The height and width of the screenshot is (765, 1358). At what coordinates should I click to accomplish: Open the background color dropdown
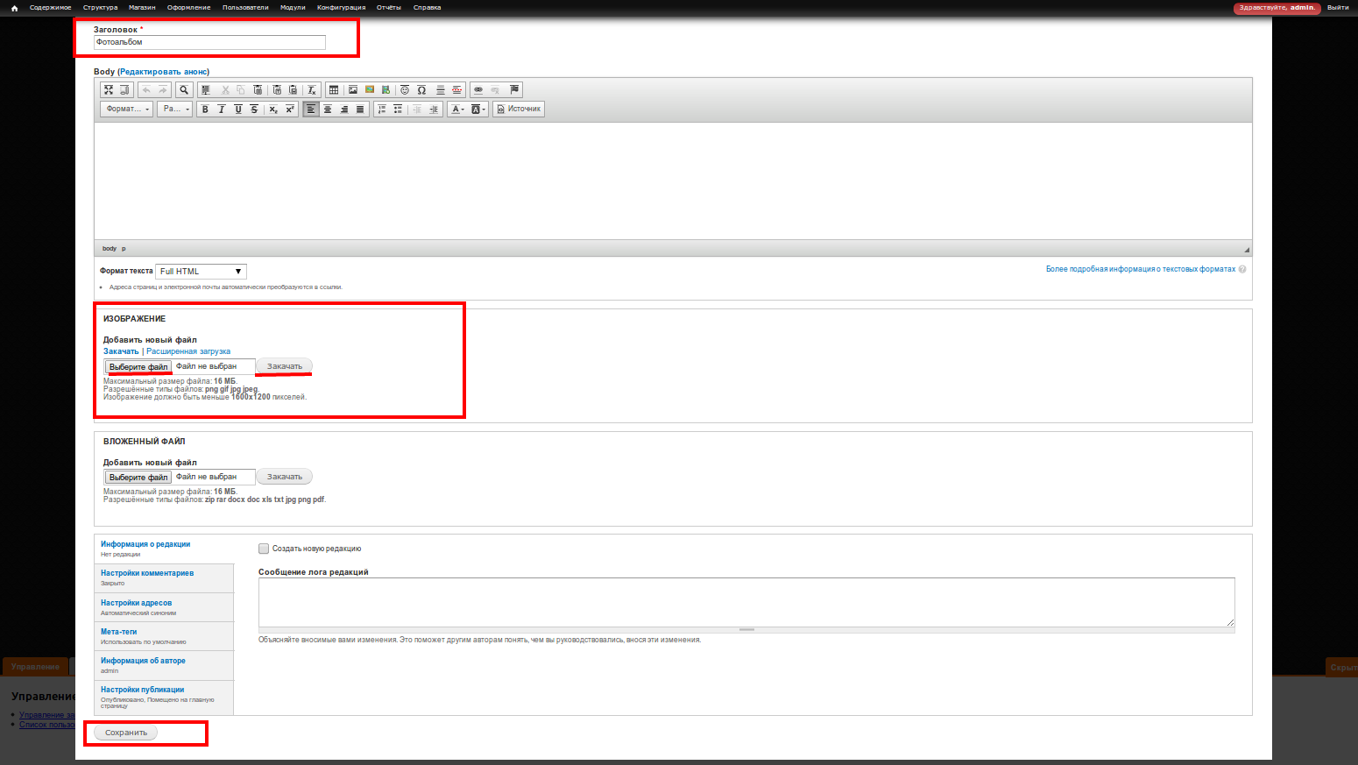[x=478, y=110]
